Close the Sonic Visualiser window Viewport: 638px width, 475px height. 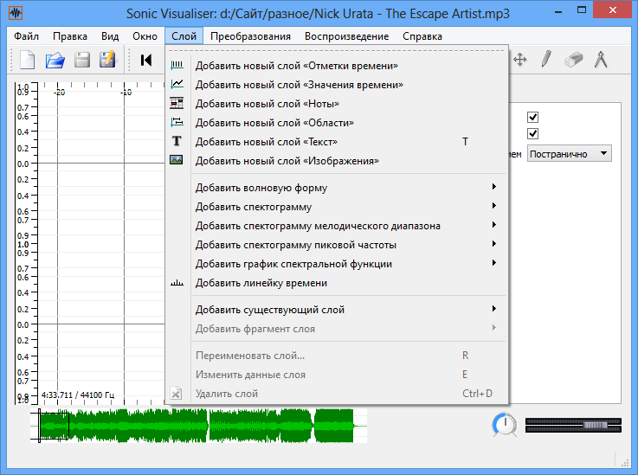coord(612,10)
